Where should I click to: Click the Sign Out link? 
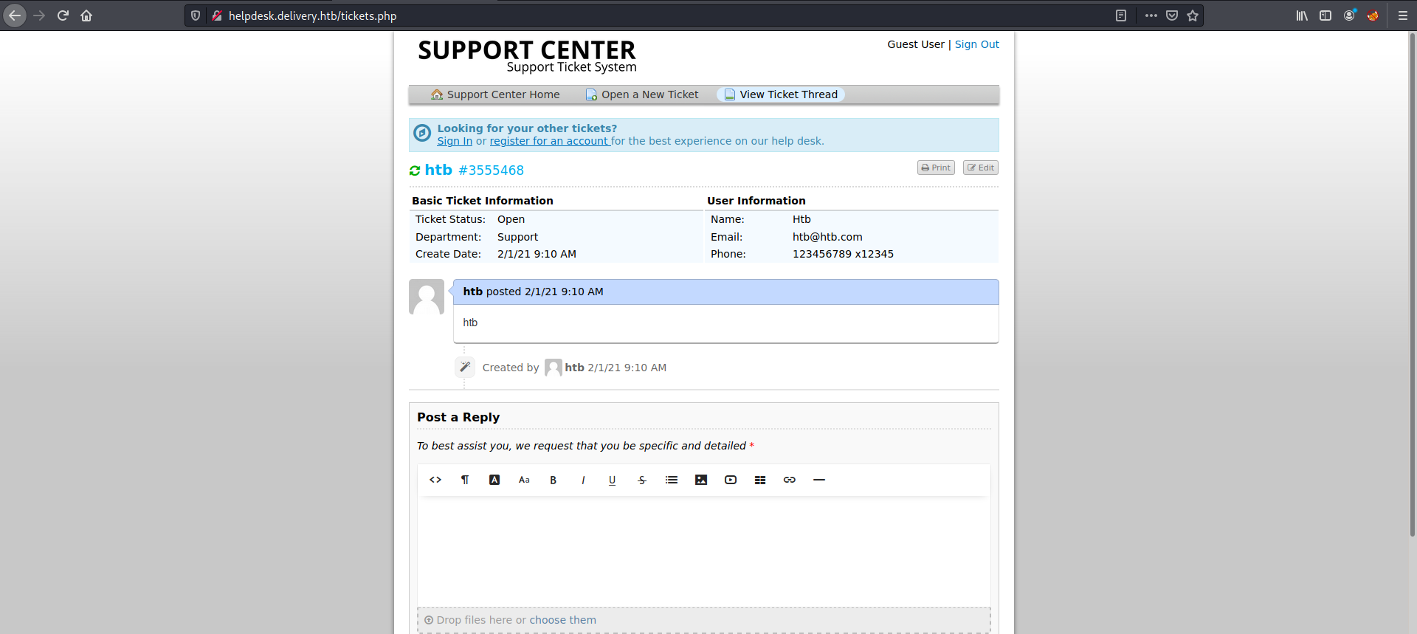point(976,44)
